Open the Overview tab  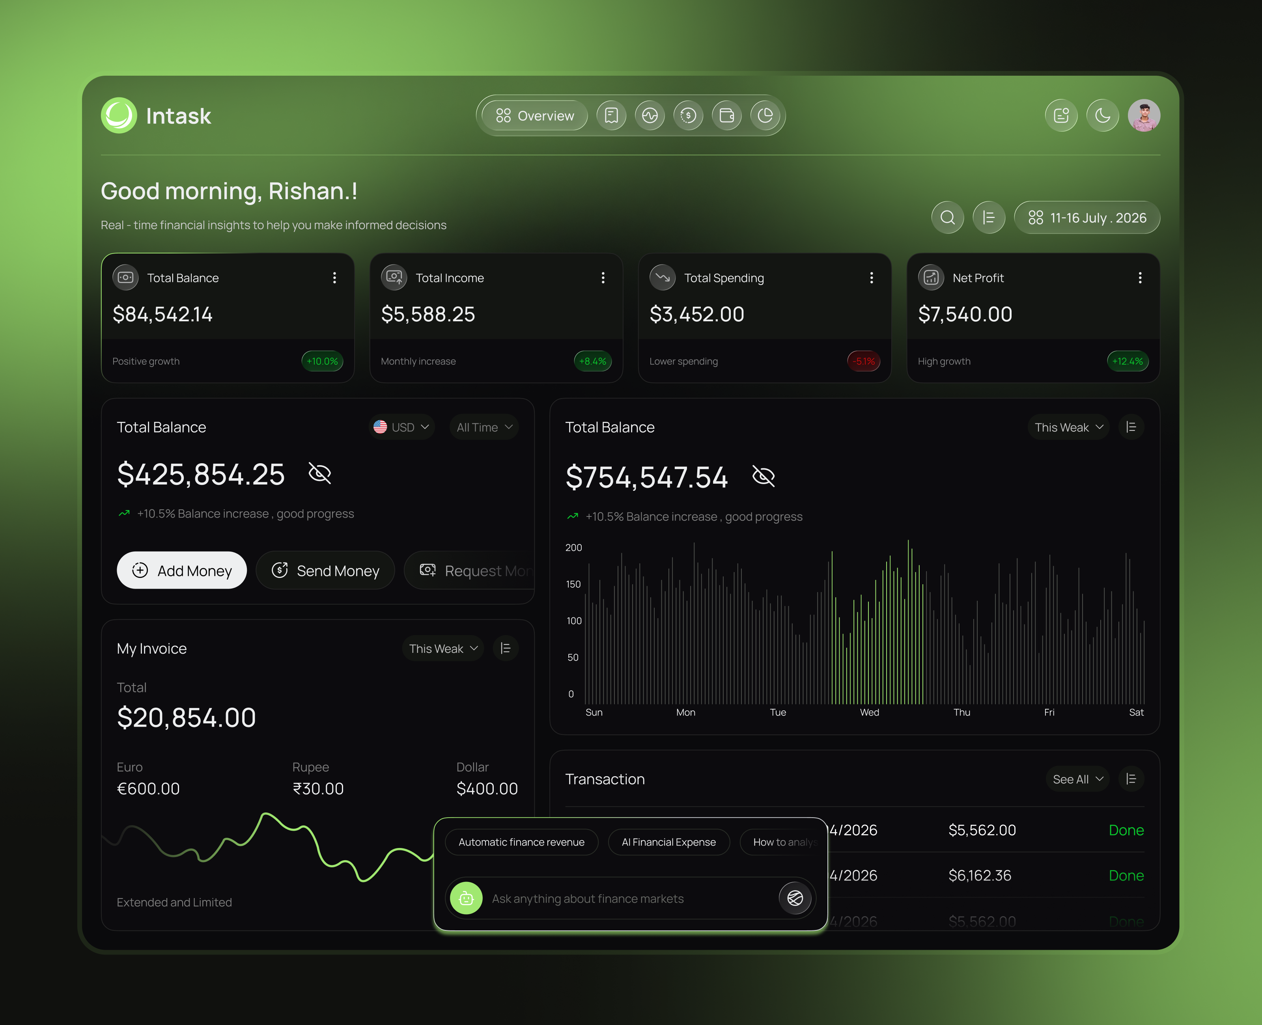[x=534, y=116]
